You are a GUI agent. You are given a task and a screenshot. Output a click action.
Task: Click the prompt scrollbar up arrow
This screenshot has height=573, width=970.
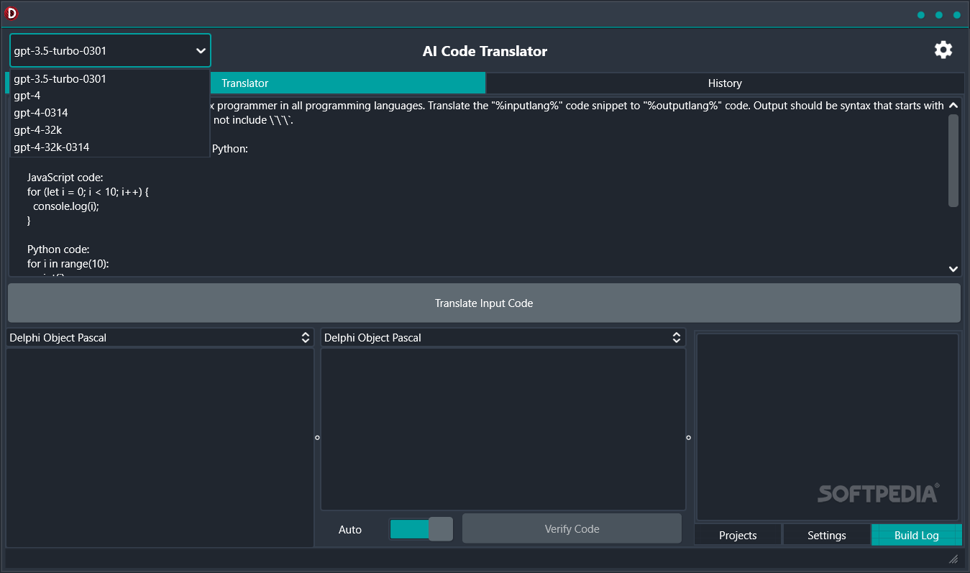953,105
